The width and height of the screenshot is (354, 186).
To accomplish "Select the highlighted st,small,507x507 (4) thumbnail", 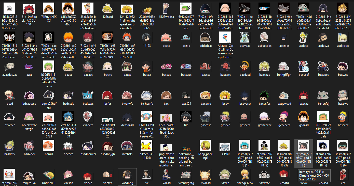I will 303,146.
